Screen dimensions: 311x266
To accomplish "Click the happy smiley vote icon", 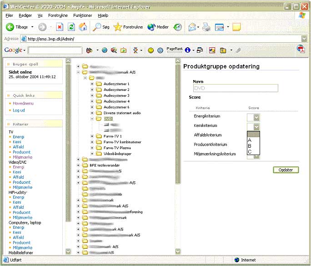I will [151, 50].
